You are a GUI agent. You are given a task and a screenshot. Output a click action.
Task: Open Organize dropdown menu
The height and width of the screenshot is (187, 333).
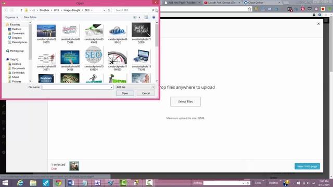pos(11,17)
